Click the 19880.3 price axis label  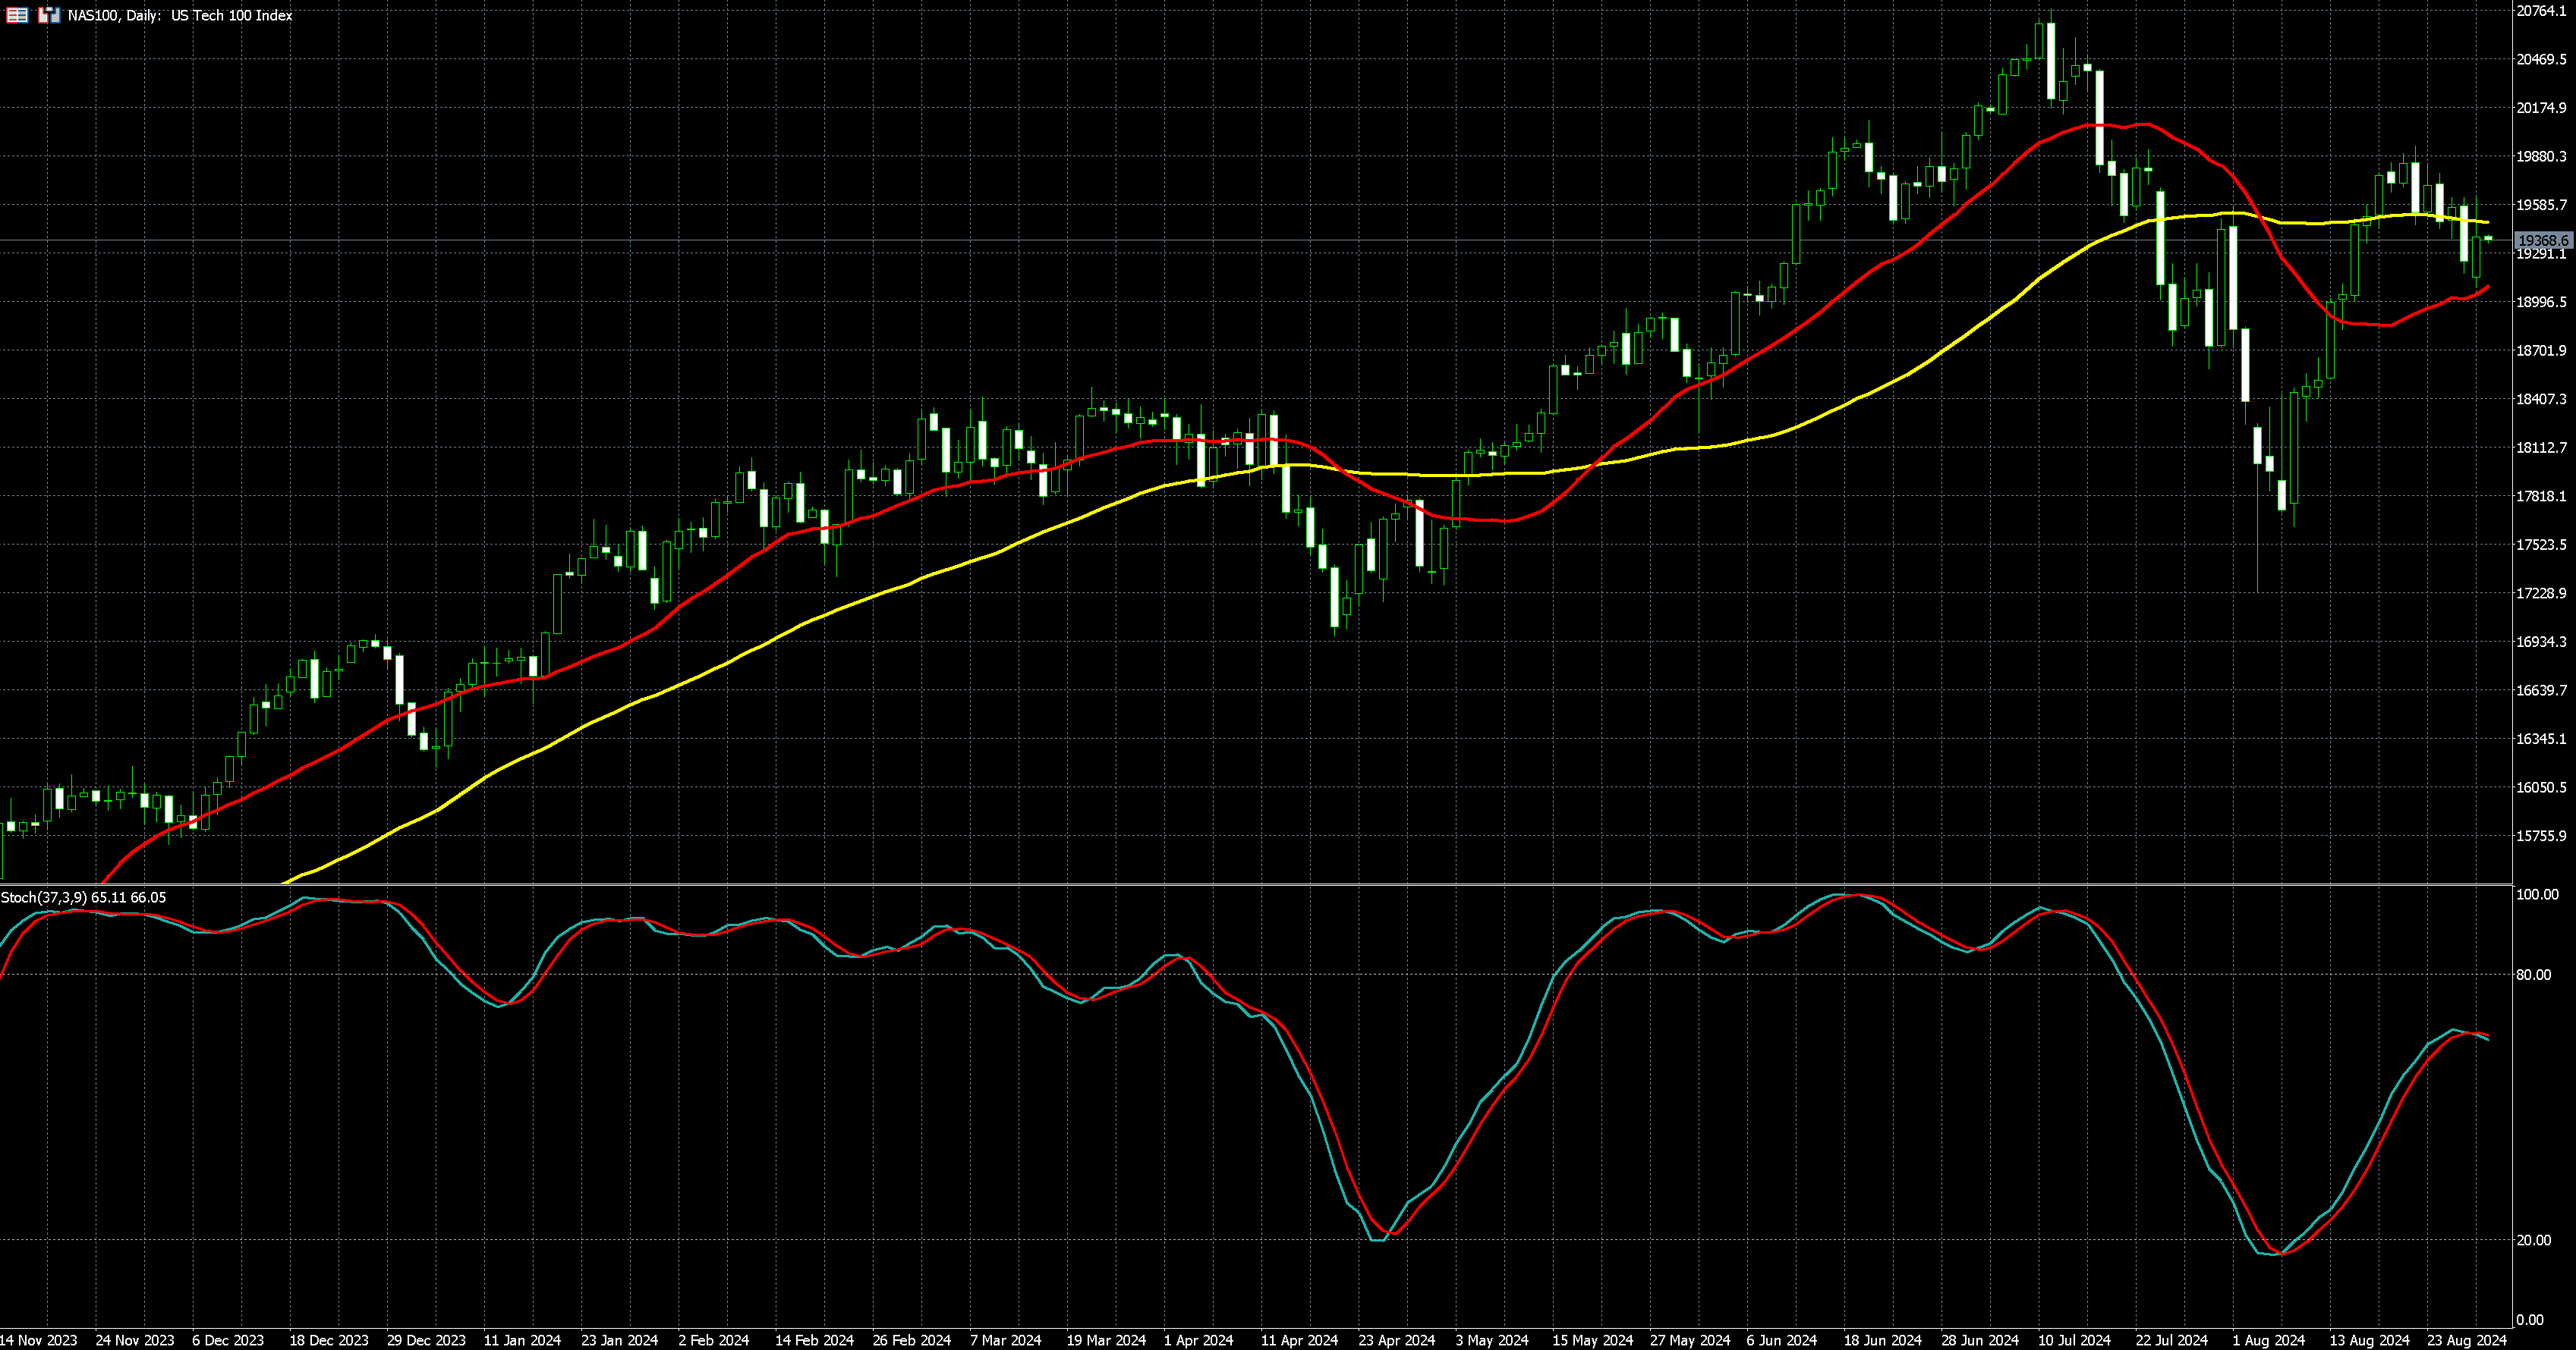pyautogui.click(x=2541, y=157)
